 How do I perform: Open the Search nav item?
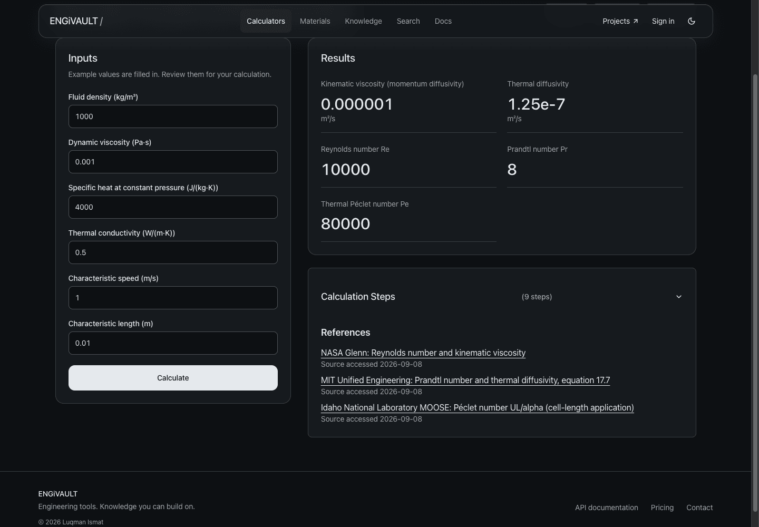click(408, 21)
